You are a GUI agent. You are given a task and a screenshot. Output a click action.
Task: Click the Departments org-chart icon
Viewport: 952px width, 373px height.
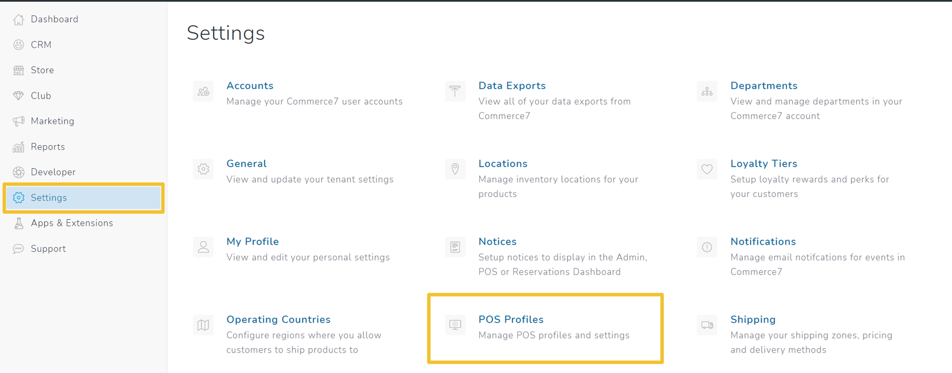[x=707, y=91]
